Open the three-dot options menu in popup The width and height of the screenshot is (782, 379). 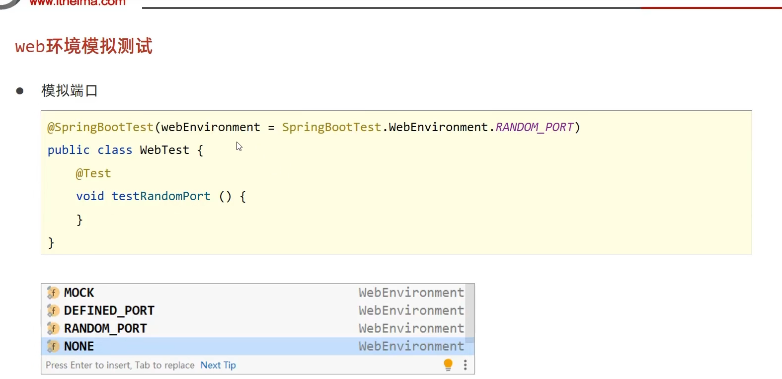[x=465, y=365]
